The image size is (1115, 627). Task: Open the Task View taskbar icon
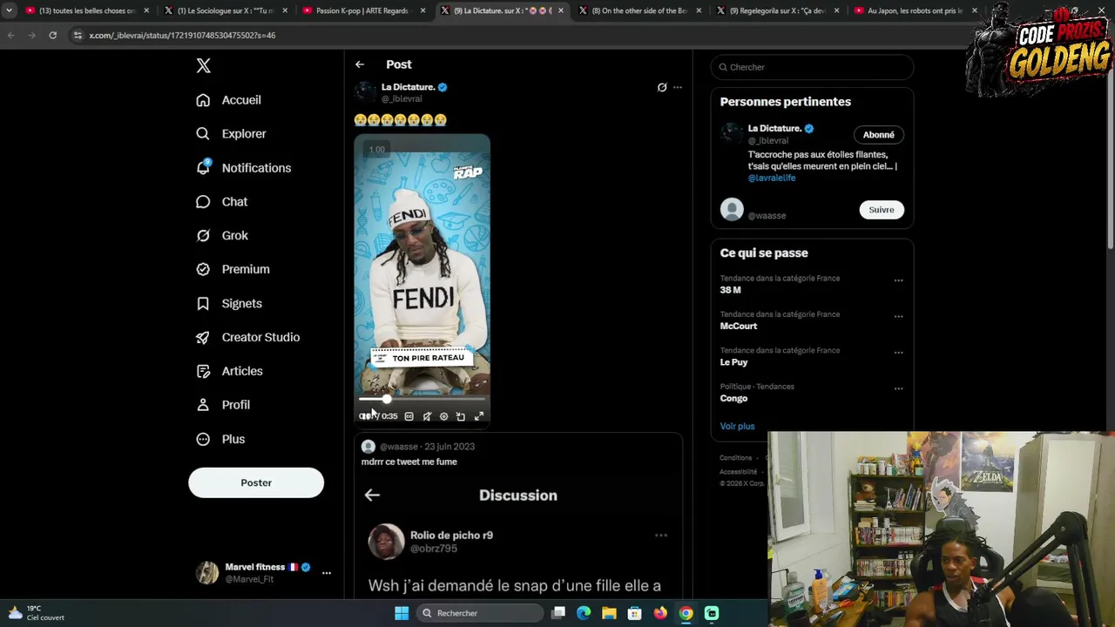pyautogui.click(x=558, y=613)
